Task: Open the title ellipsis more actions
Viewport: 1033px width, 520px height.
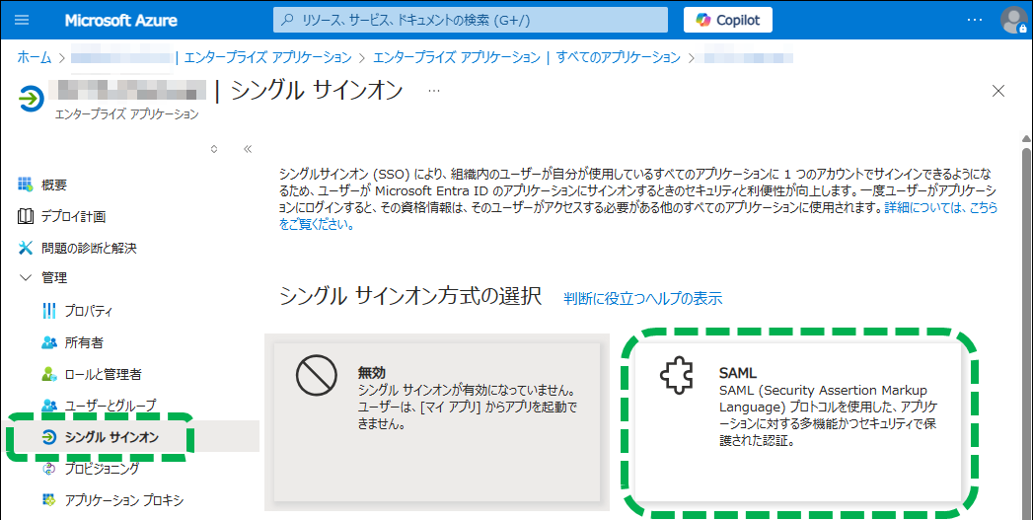Action: pos(433,91)
